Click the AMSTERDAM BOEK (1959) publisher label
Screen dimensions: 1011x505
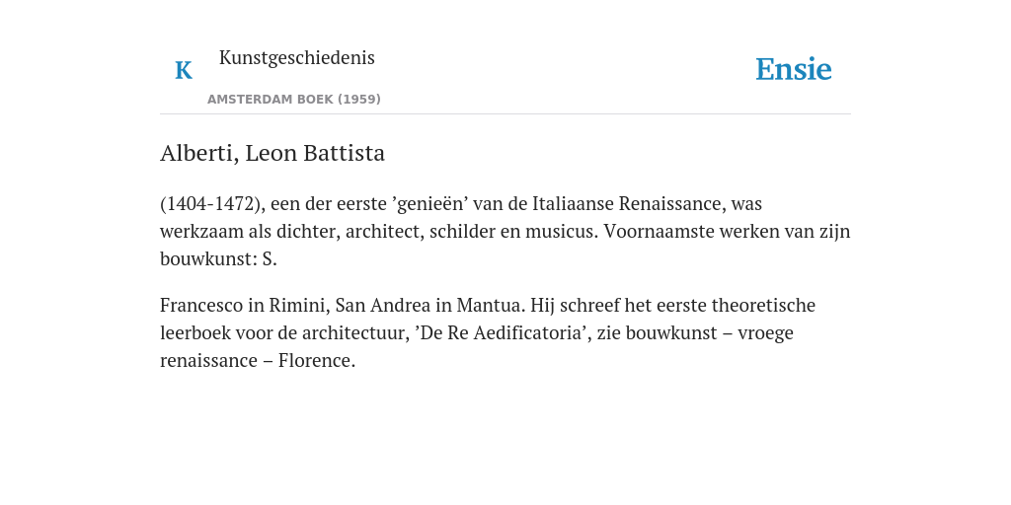(x=294, y=100)
